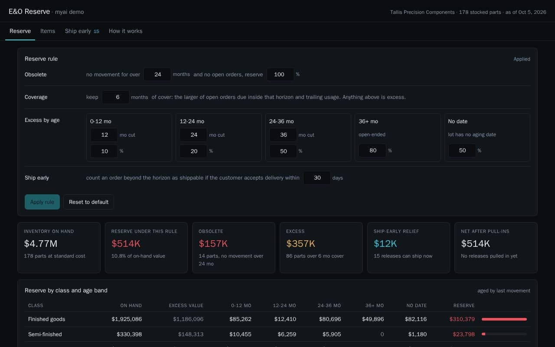Click the Reserve column header

point(464,306)
